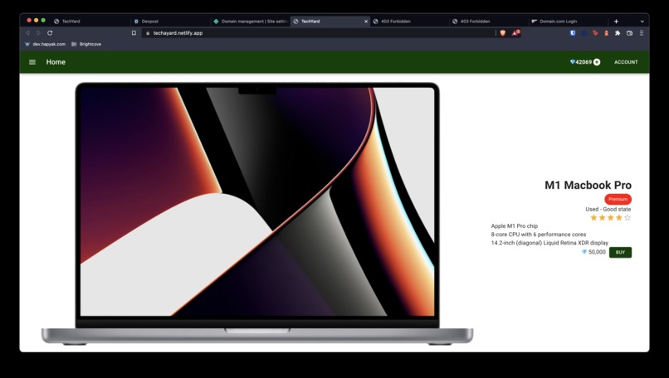Bookmark this page
The width and height of the screenshot is (669, 378).
(x=134, y=33)
